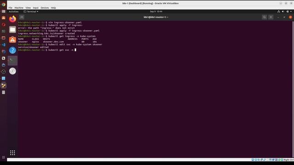Open the Help question-mark dock icon

12,50
